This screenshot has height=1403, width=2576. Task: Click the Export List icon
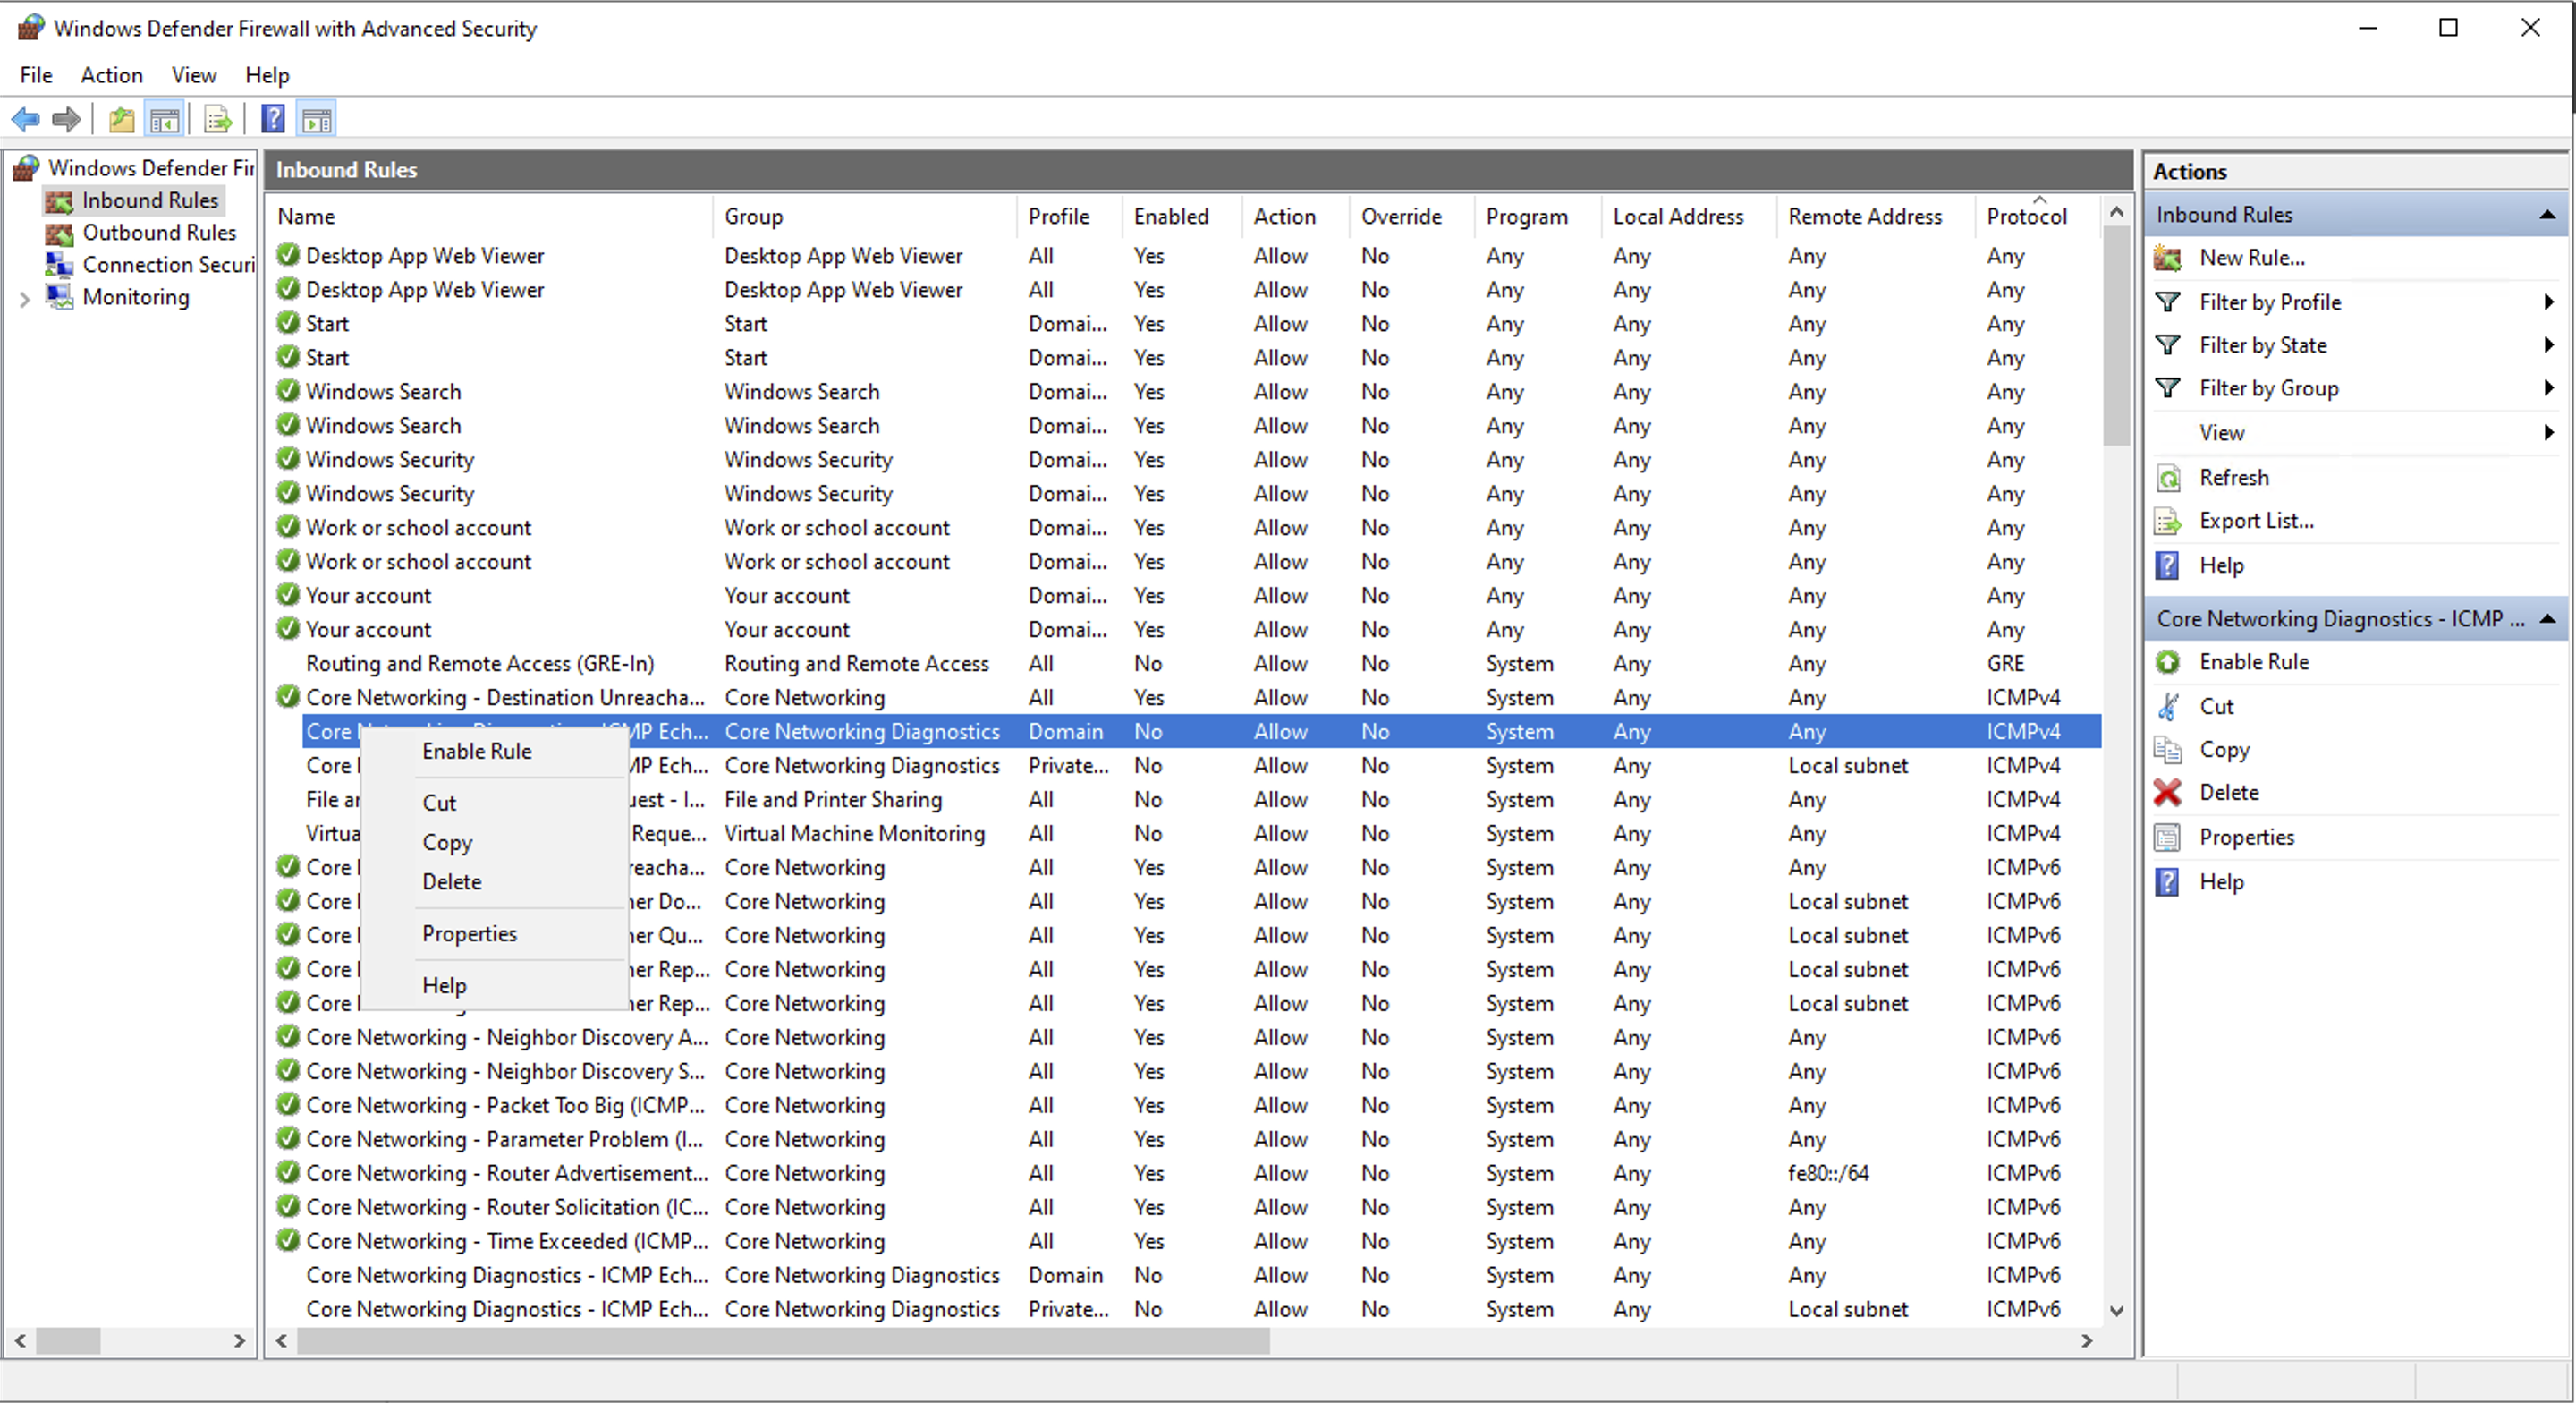coord(217,117)
